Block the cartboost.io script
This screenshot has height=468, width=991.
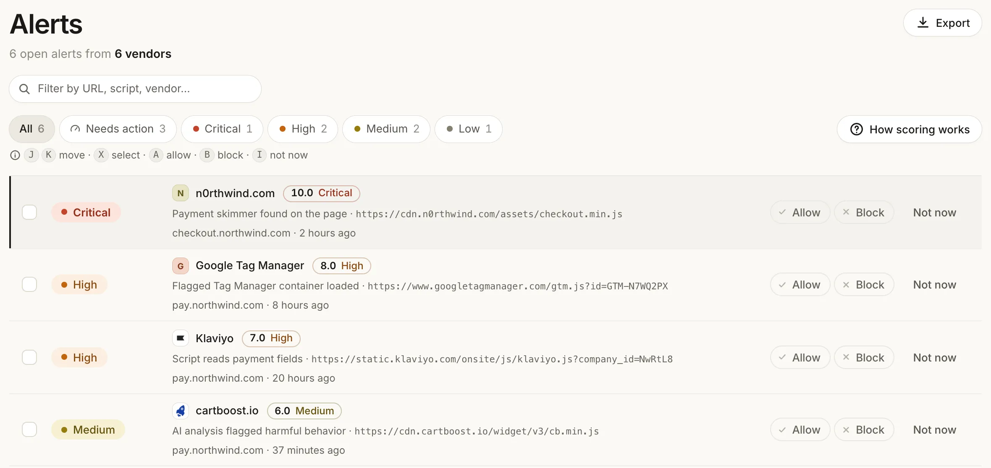pyautogui.click(x=864, y=430)
